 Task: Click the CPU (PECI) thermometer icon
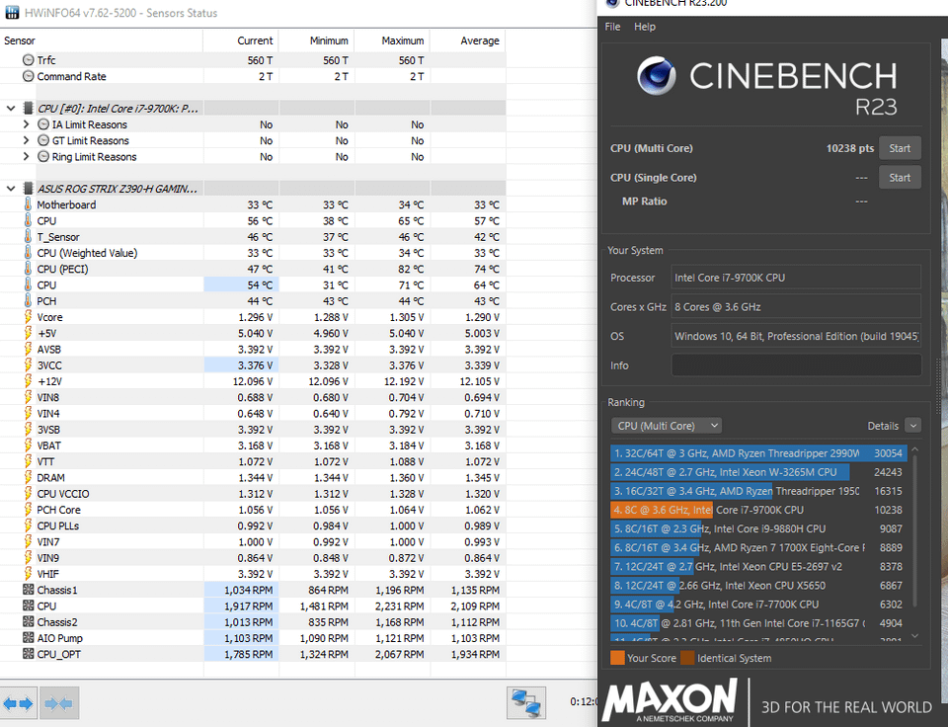pyautogui.click(x=28, y=269)
